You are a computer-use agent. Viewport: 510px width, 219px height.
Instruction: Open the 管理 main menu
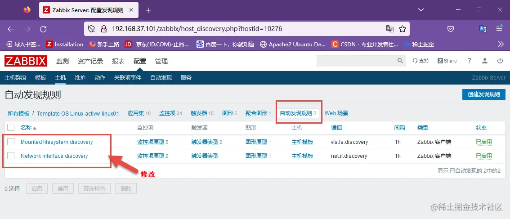(x=161, y=61)
